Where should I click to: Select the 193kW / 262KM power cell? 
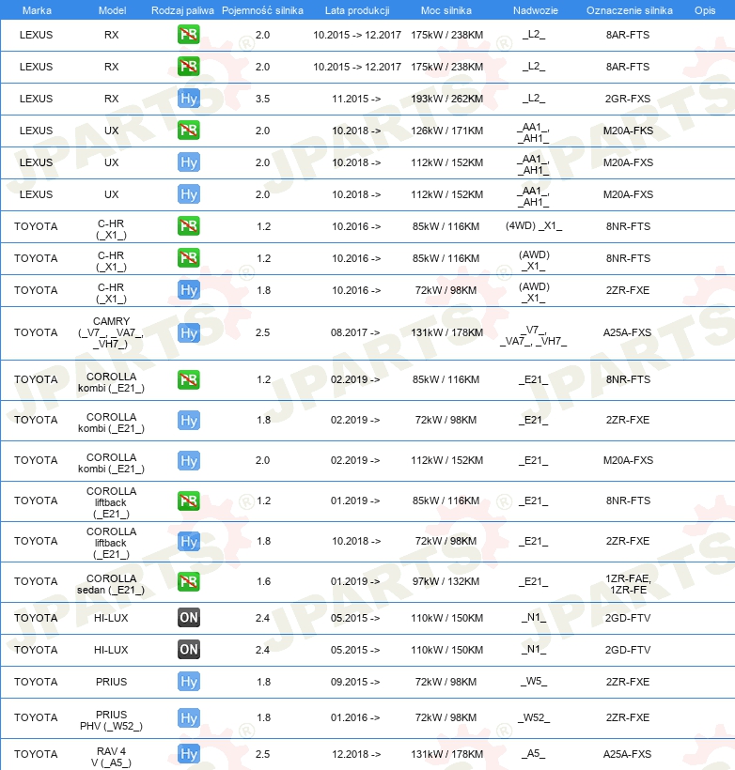click(446, 99)
